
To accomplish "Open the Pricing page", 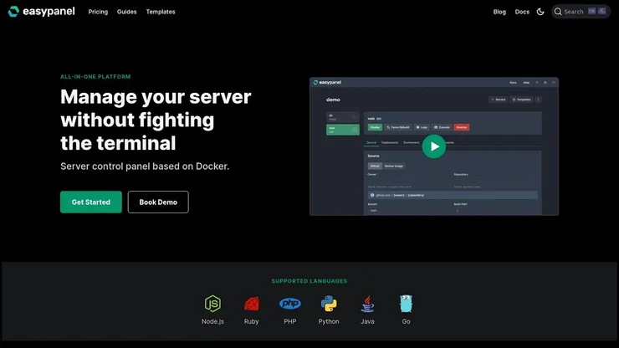I will (x=98, y=12).
